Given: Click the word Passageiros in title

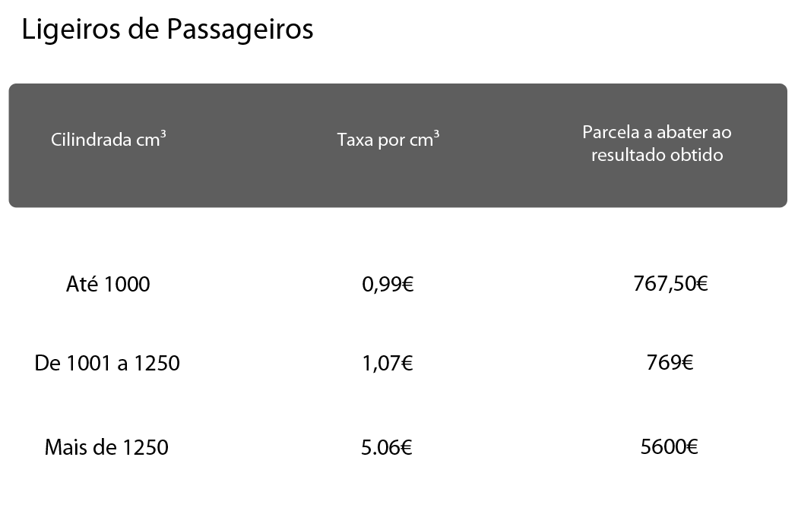Looking at the screenshot, I should click(x=239, y=30).
